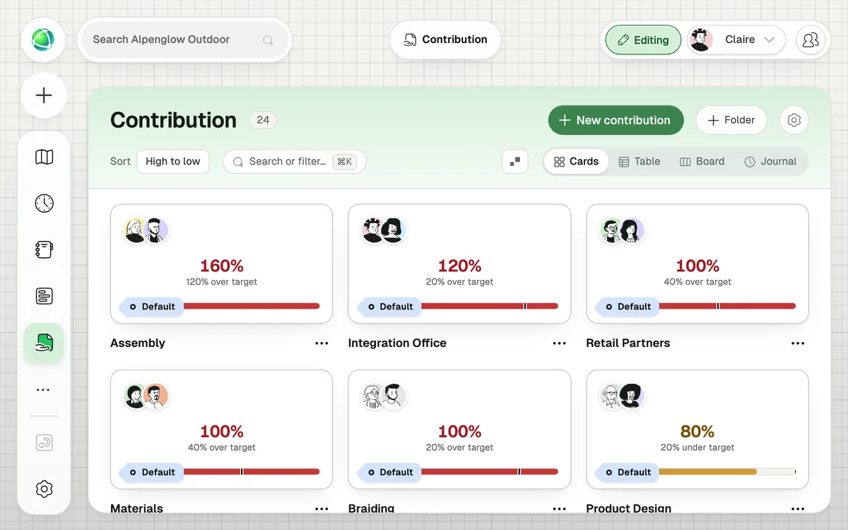Click the avatars on the Product Design card
The width and height of the screenshot is (848, 530).
[622, 396]
